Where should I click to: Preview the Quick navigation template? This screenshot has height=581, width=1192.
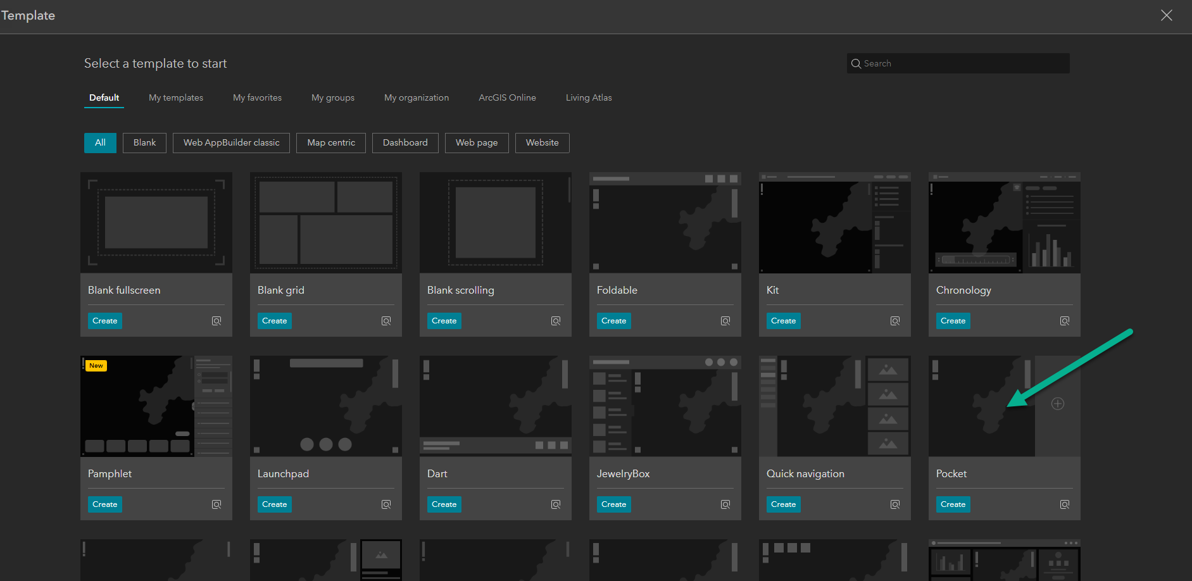coord(894,504)
